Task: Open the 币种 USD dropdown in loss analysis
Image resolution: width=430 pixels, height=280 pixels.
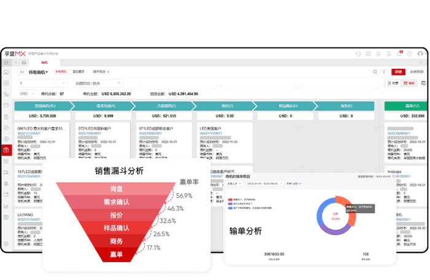Action: click(294, 183)
